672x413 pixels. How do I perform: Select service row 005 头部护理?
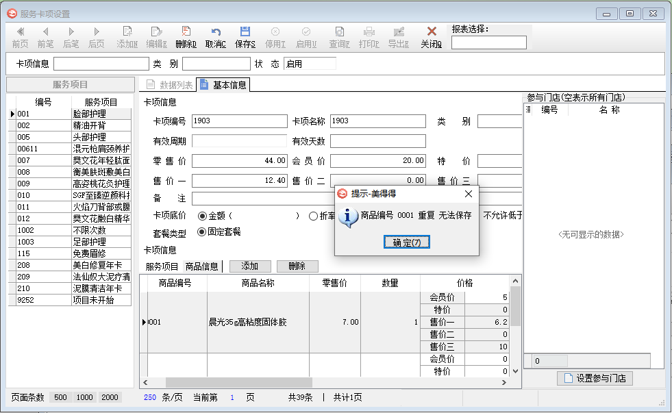click(70, 137)
